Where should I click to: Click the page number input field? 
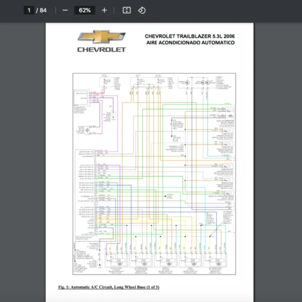(x=29, y=10)
